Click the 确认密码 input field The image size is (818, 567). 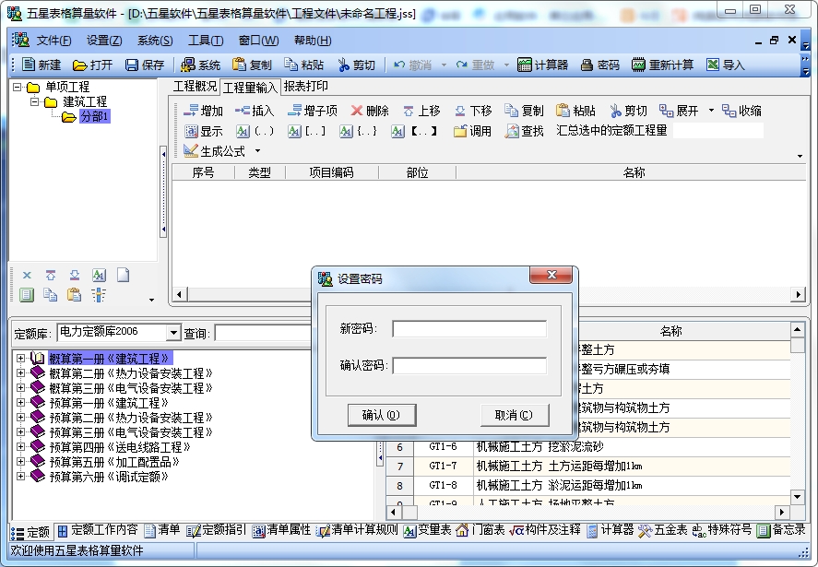469,365
